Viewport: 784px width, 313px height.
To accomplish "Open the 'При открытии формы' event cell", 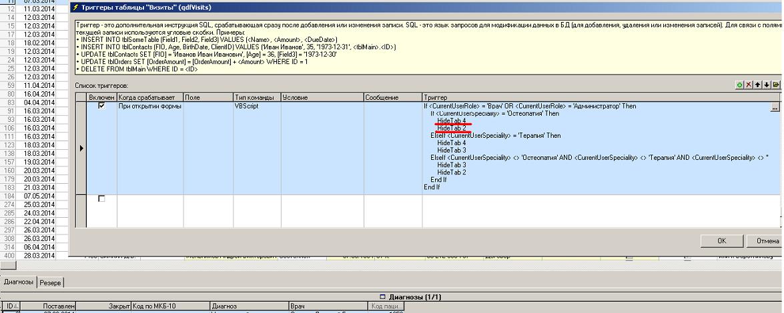I will (x=149, y=107).
